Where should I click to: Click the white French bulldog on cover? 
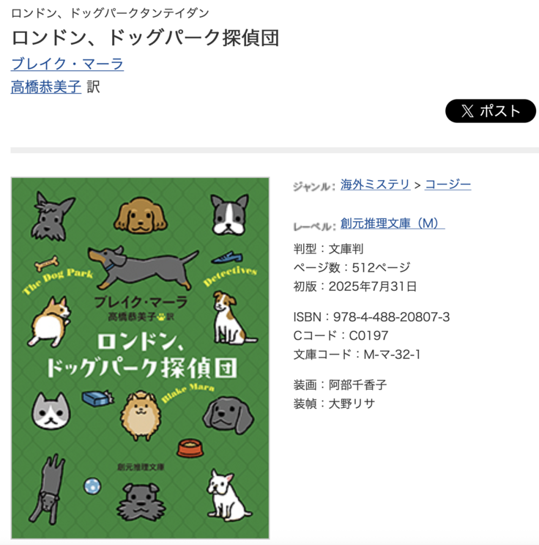228,494
